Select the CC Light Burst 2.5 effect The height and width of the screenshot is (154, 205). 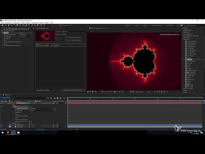coord(192,50)
